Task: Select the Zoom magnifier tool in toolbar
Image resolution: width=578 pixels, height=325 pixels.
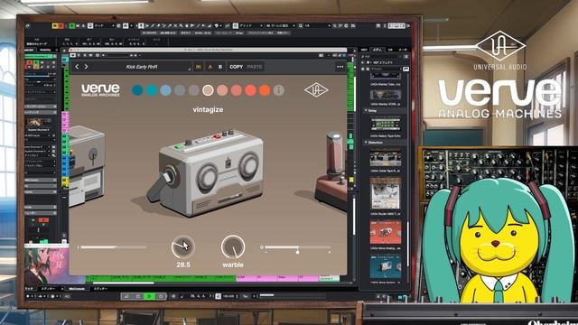Action: click(181, 26)
